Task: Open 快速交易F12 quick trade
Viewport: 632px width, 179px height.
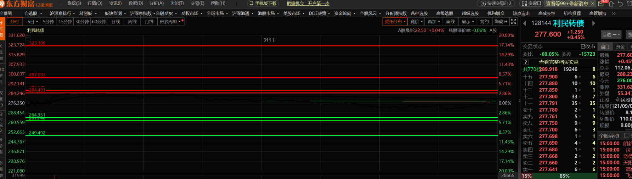Action: (x=496, y=4)
